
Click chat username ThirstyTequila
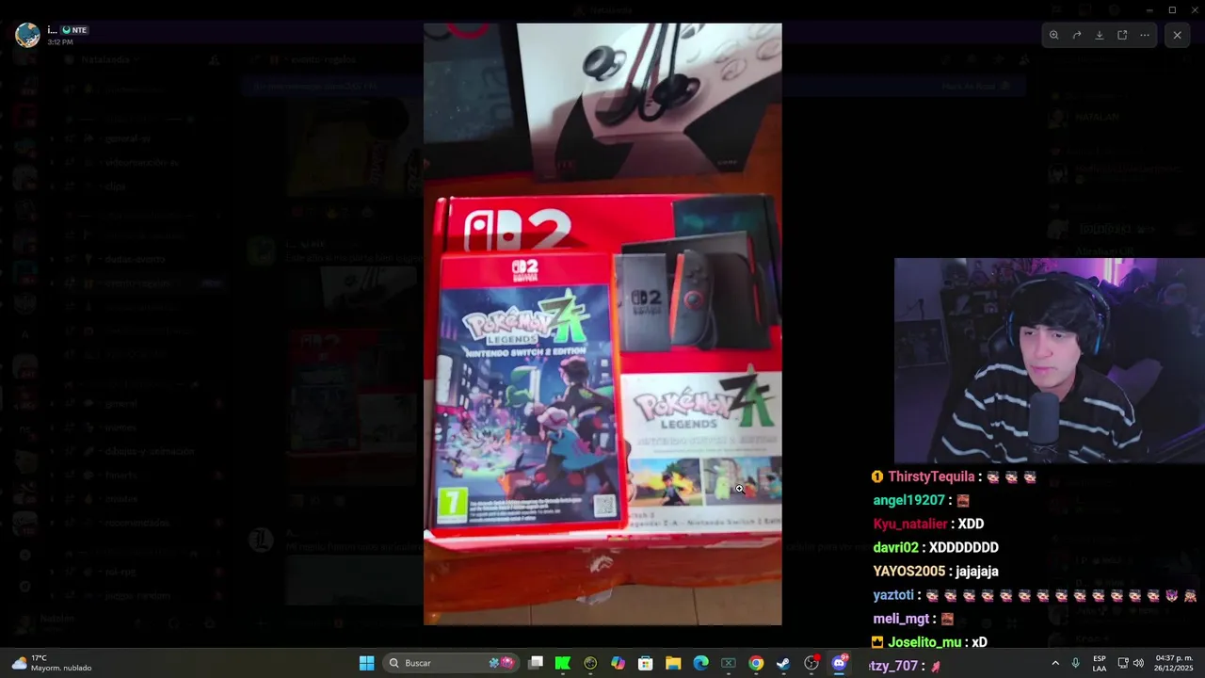coord(931,477)
